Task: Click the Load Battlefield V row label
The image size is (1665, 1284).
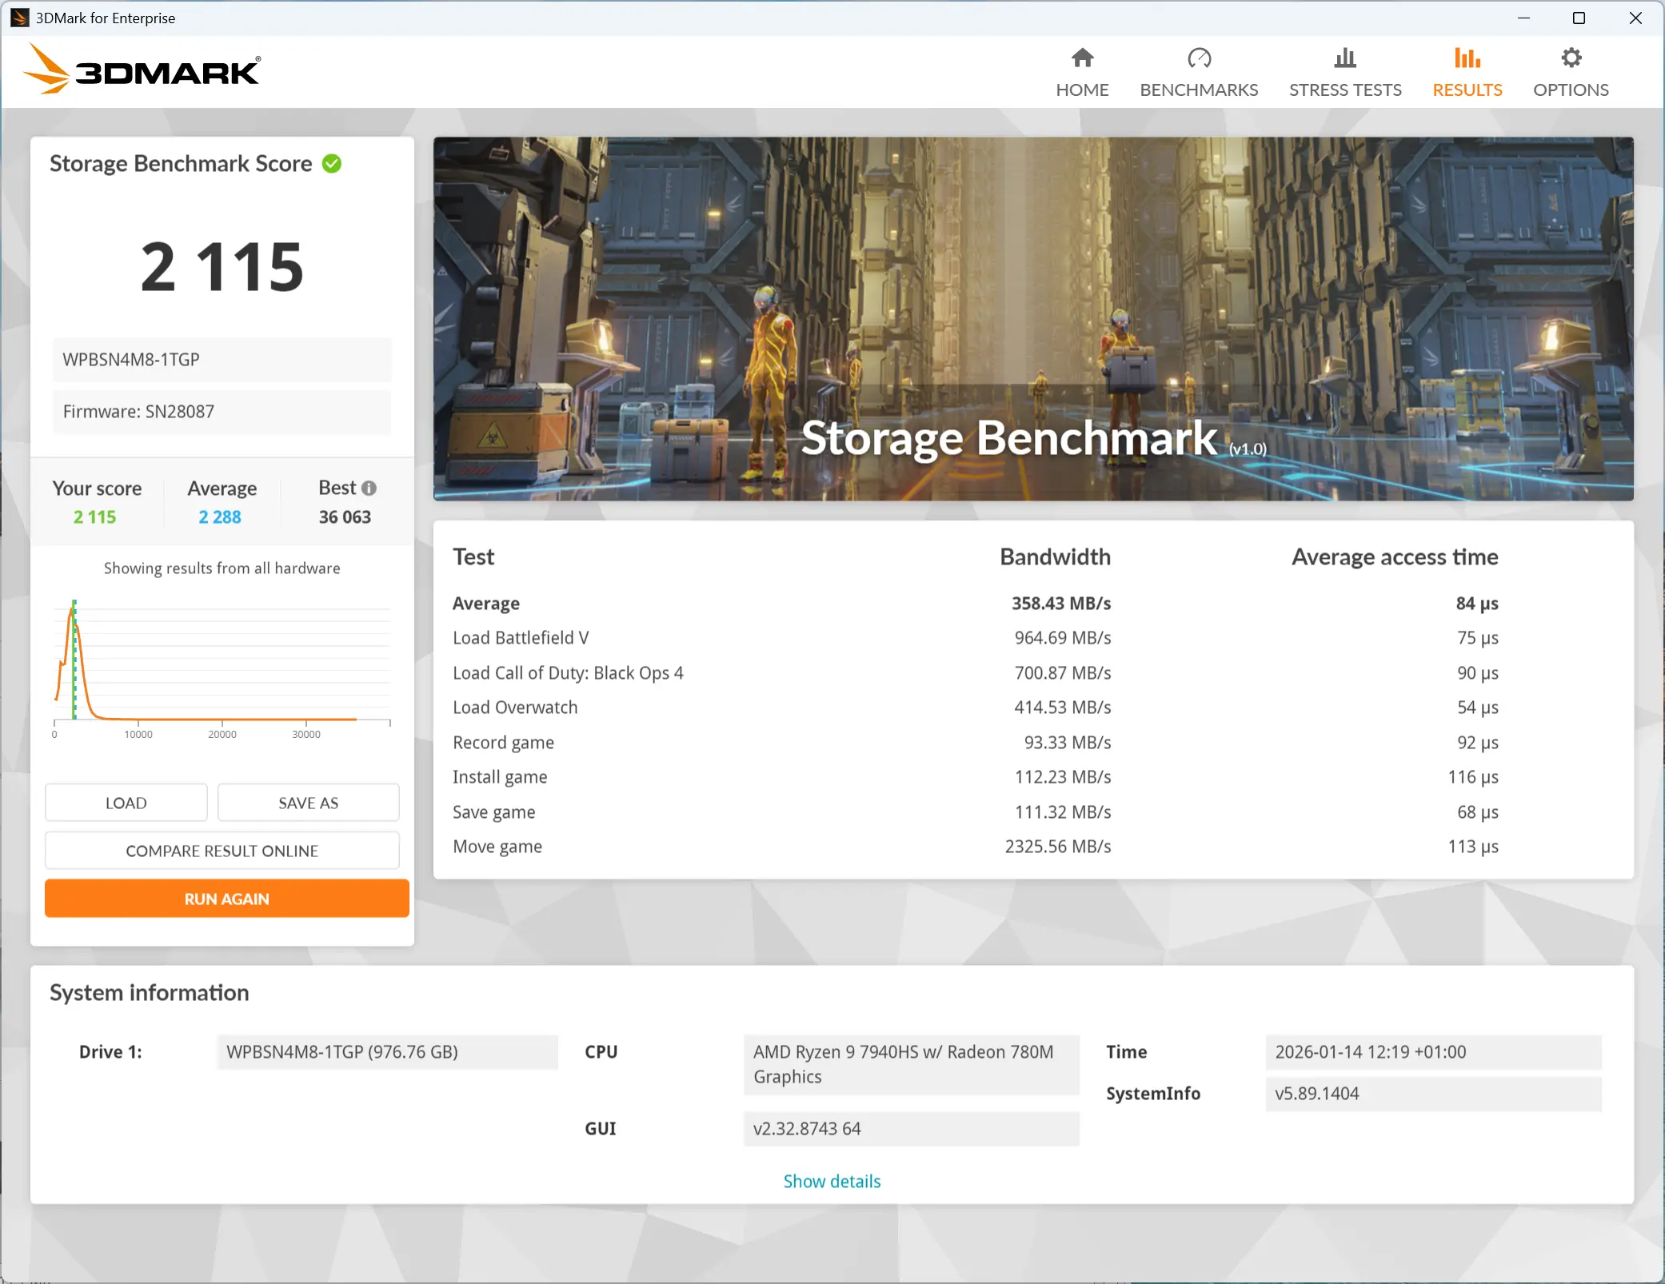Action: click(521, 638)
